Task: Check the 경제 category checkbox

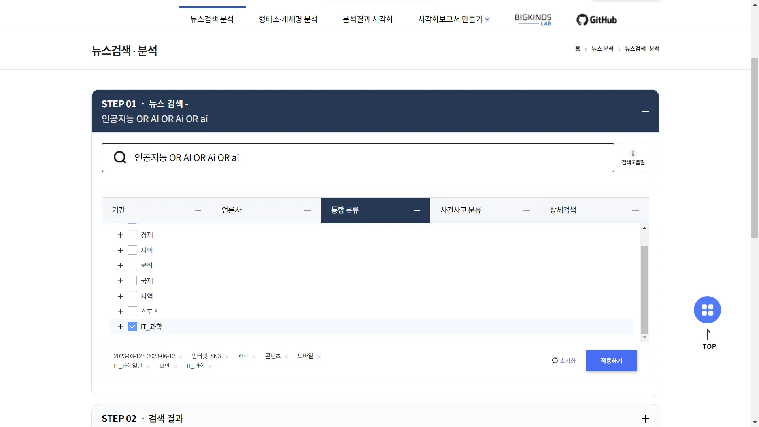Action: pos(132,235)
